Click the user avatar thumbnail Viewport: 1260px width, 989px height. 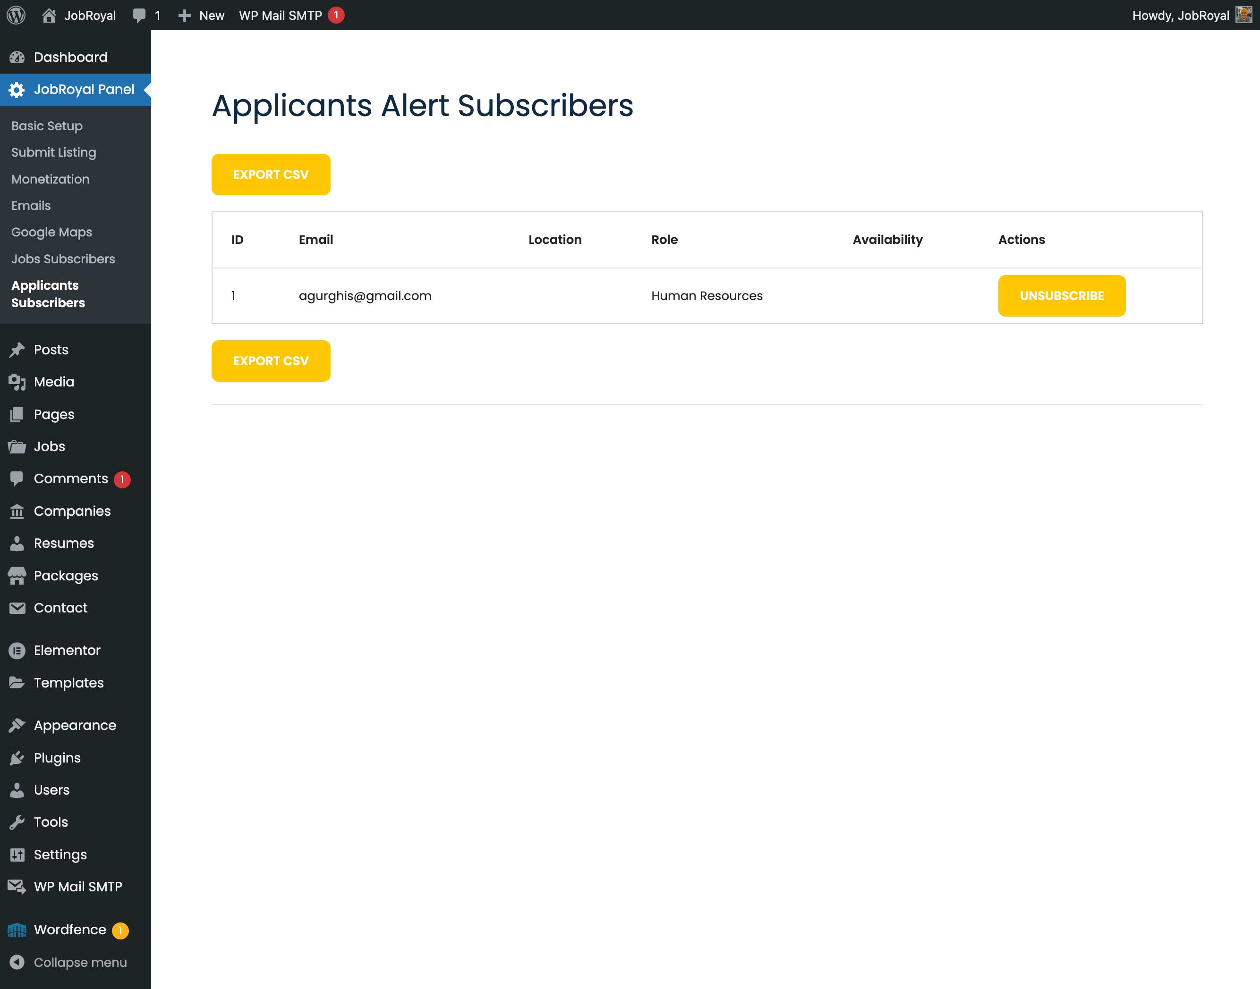click(x=1243, y=15)
